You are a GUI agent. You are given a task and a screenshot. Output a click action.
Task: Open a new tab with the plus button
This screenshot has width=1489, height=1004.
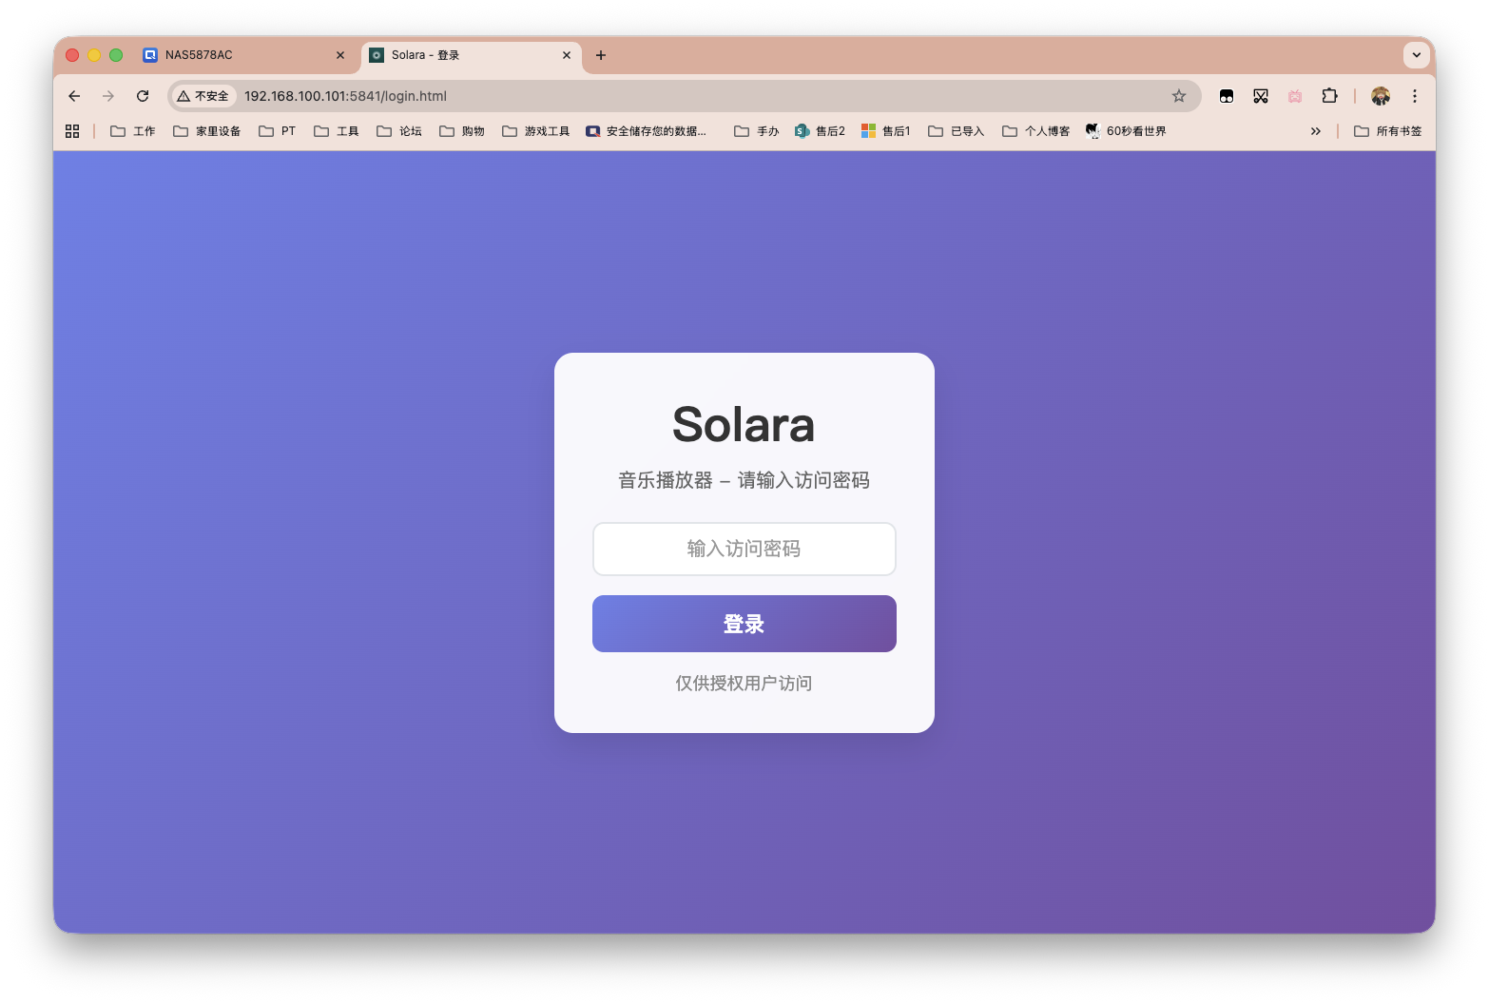tap(600, 55)
